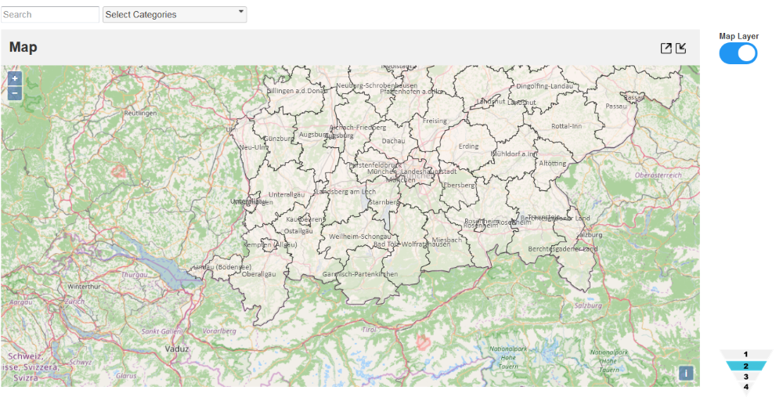Image resolution: width=783 pixels, height=401 pixels.
Task: Click the Berchtesgadener Land label
Action: 563,249
